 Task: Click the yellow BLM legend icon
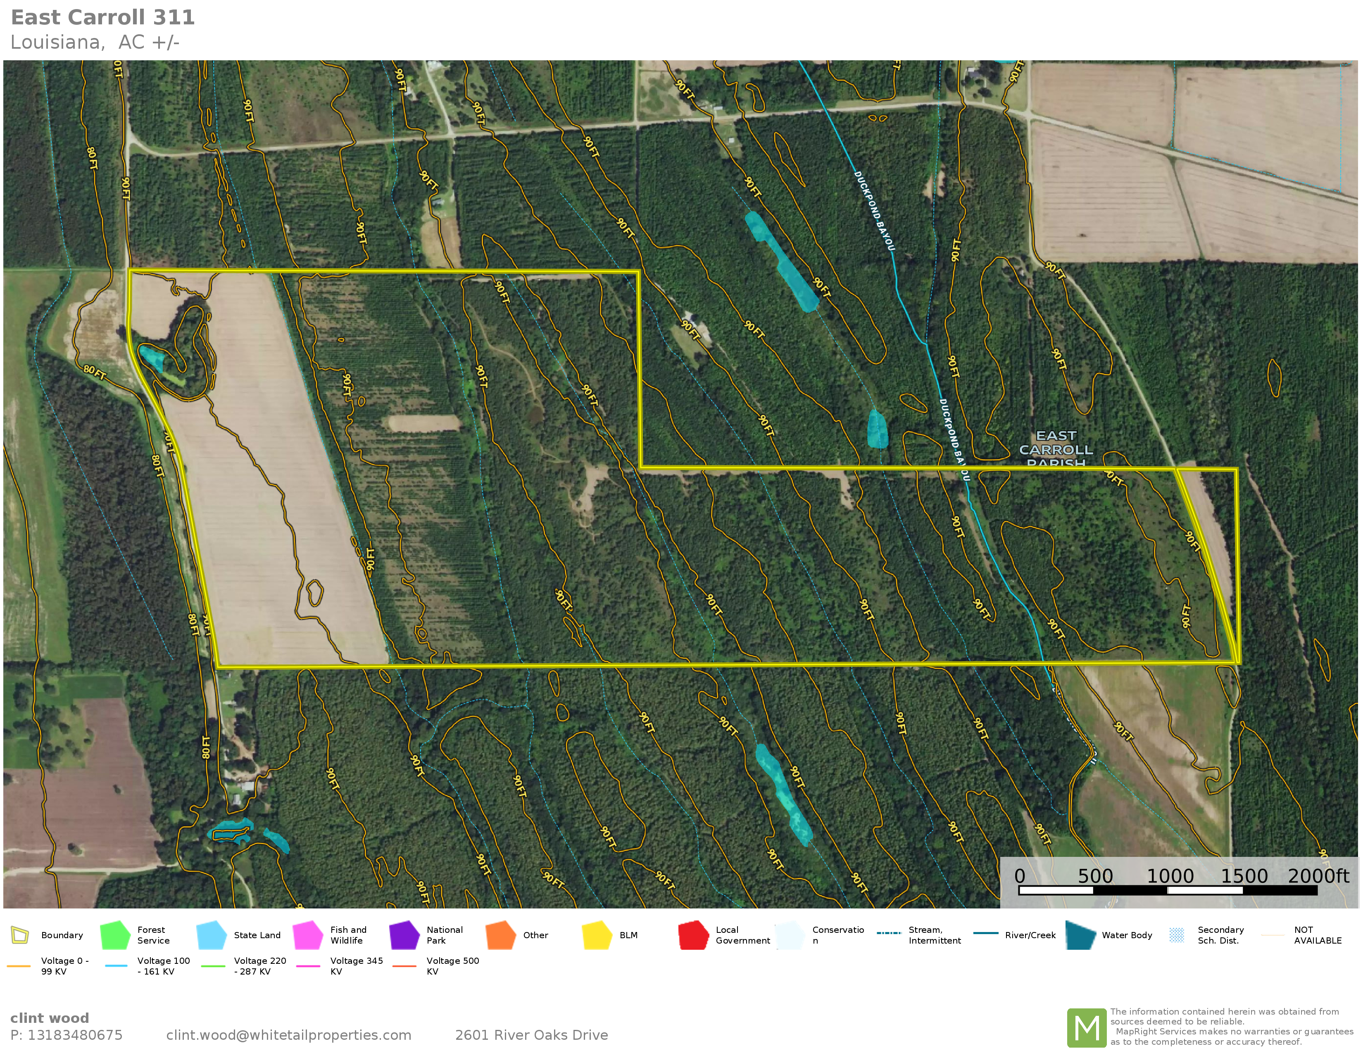tap(597, 935)
